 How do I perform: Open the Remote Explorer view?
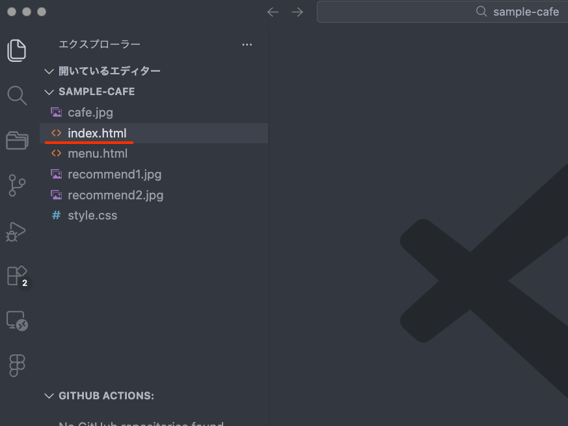tap(17, 320)
